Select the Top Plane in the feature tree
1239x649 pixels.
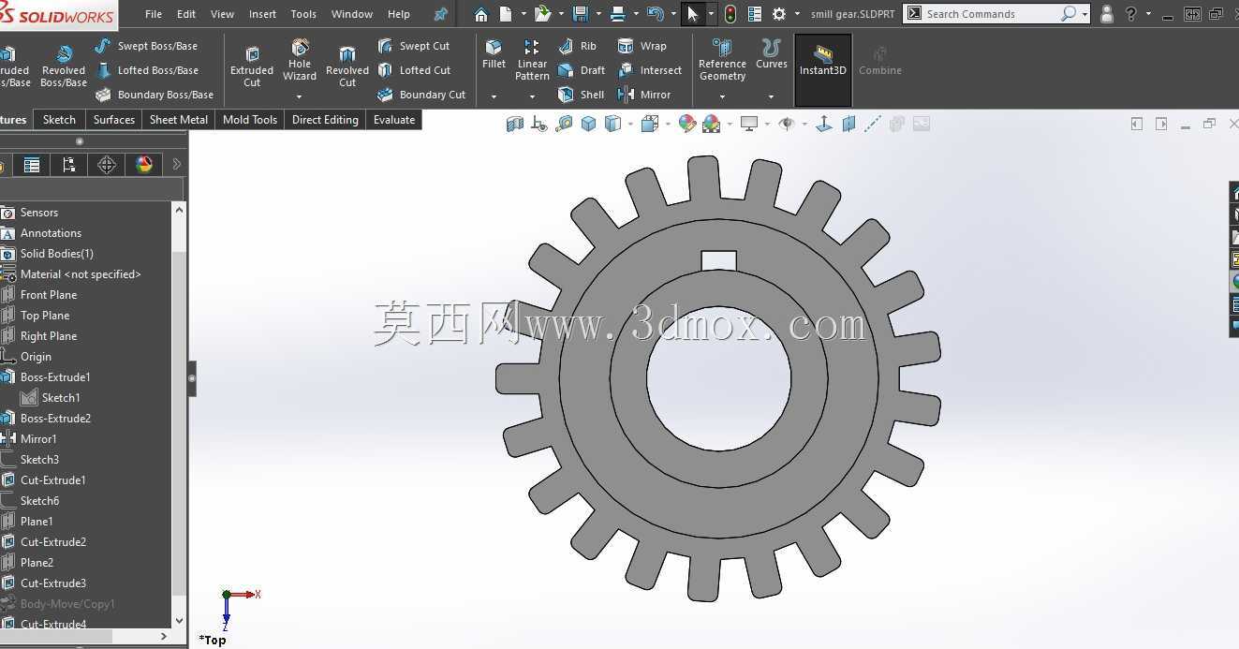(45, 316)
